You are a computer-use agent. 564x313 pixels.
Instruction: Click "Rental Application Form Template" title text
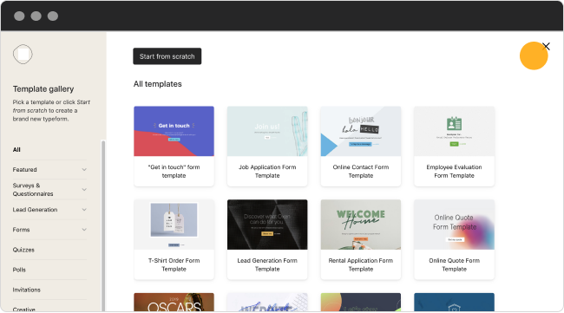pos(361,264)
